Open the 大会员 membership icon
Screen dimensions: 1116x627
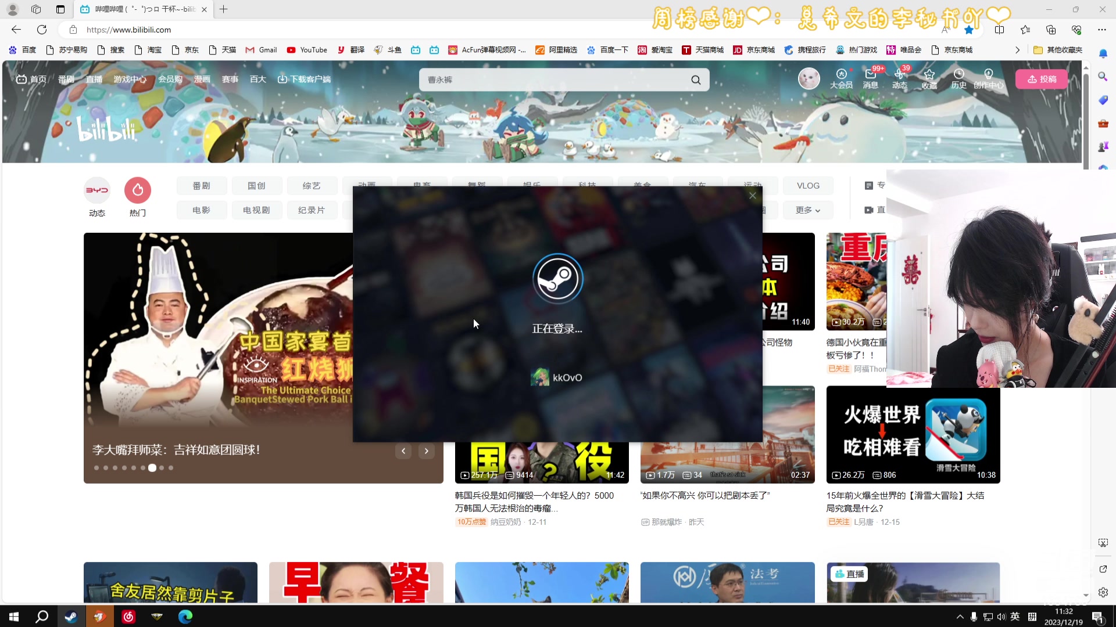point(841,79)
